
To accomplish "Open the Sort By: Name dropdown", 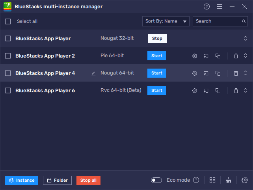I will tap(166, 21).
